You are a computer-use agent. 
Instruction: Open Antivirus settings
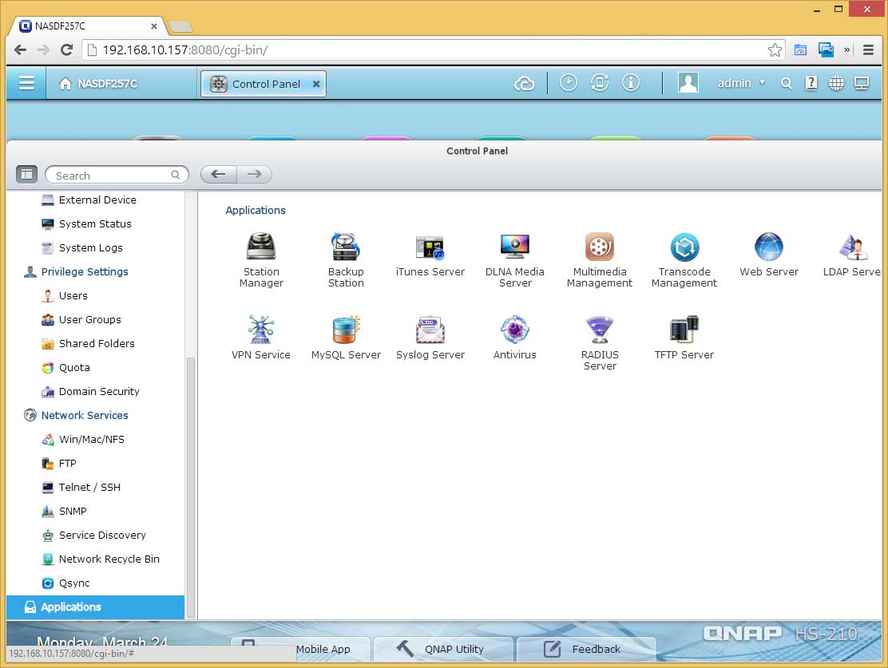515,338
